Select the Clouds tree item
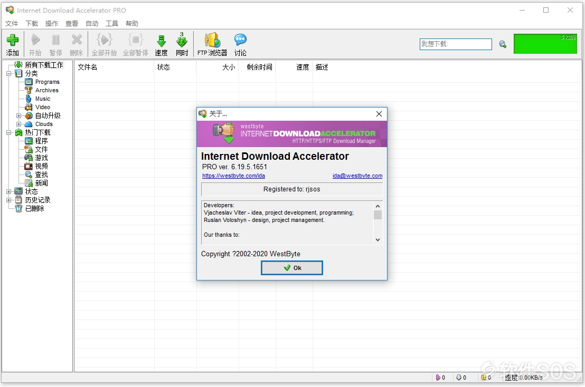585x387 pixels. pyautogui.click(x=44, y=124)
